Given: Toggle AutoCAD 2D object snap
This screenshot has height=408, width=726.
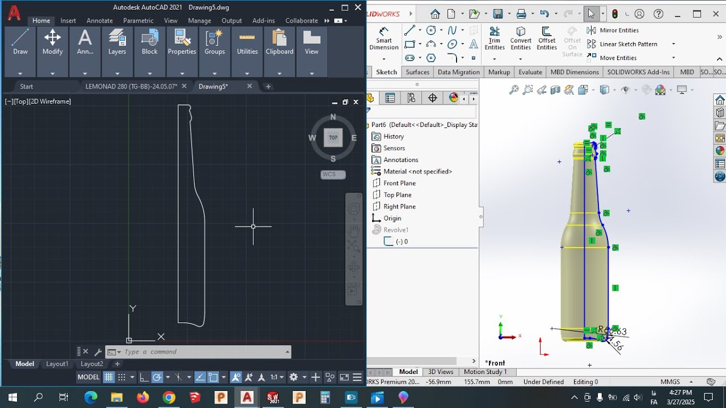Looking at the screenshot, I should 213,377.
